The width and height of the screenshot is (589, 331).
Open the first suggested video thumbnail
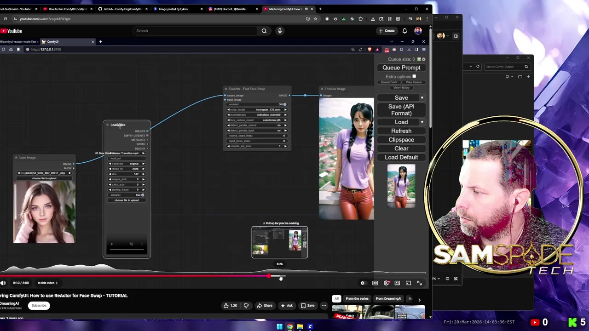click(347, 312)
